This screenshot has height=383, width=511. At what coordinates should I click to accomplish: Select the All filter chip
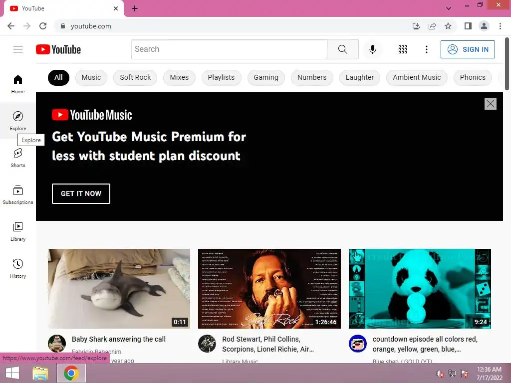[58, 77]
